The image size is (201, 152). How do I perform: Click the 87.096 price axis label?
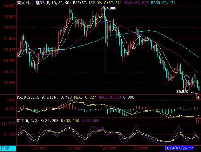(x=10, y=83)
